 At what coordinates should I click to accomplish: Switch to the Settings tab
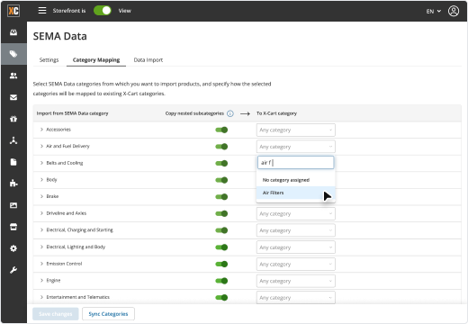(x=49, y=60)
